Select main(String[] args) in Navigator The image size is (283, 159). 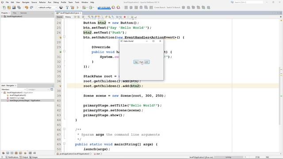(17, 98)
